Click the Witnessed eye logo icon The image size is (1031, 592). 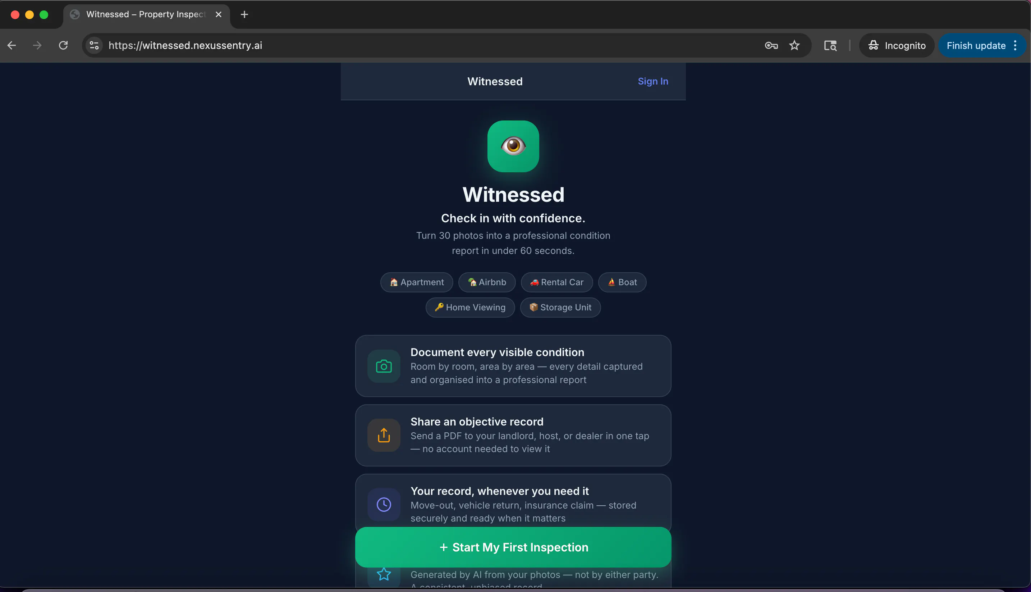point(513,146)
